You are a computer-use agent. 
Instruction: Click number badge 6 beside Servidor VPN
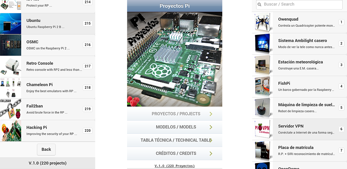point(342,129)
